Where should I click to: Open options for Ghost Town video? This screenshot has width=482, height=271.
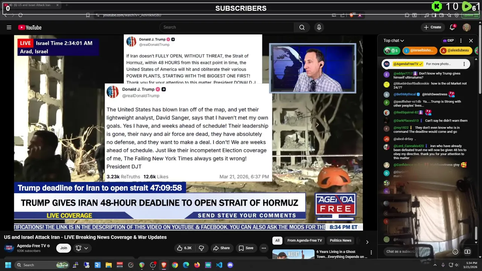coord(371,253)
